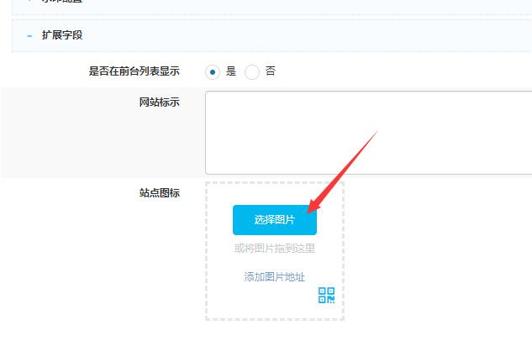Click the 站点图标 field label

(x=159, y=193)
